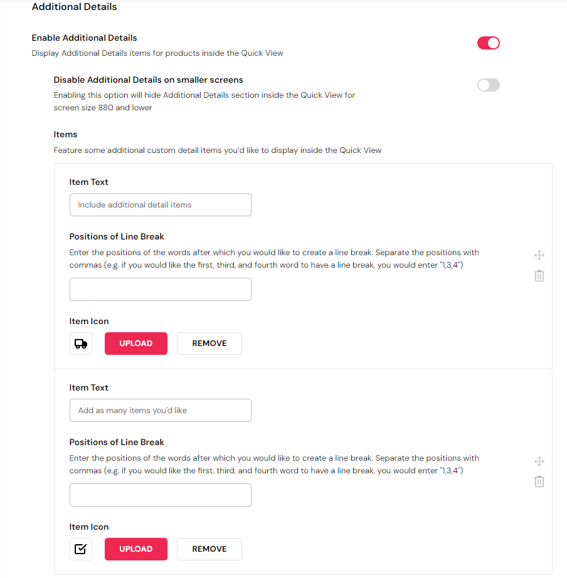This screenshot has width=567, height=578.
Task: Upload an icon for the first item
Action: click(x=136, y=344)
